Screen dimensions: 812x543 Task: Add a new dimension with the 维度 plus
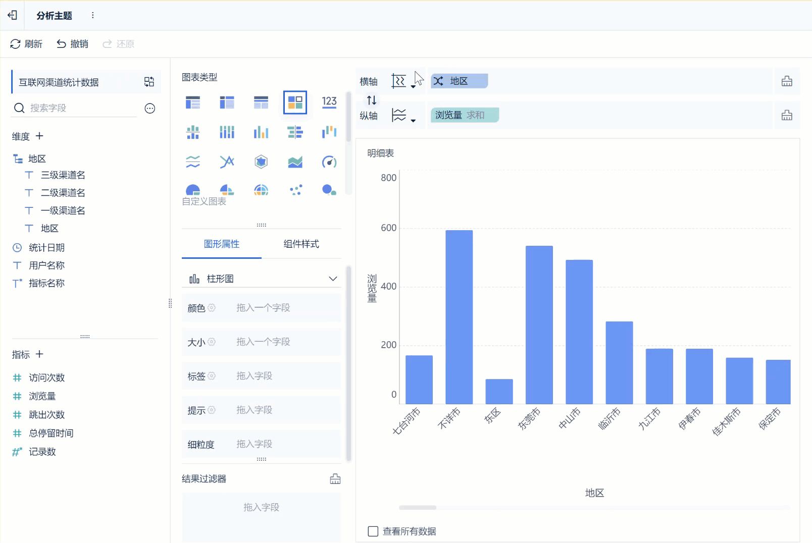point(39,136)
